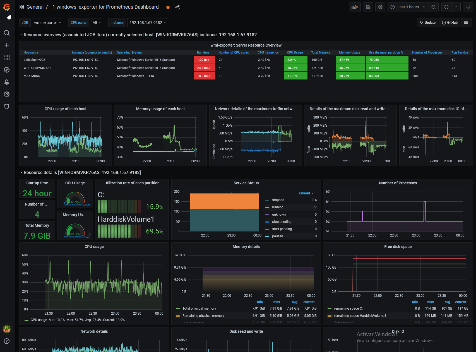Click the Save dashboard icon
This screenshot has height=352, width=476.
point(368,7)
